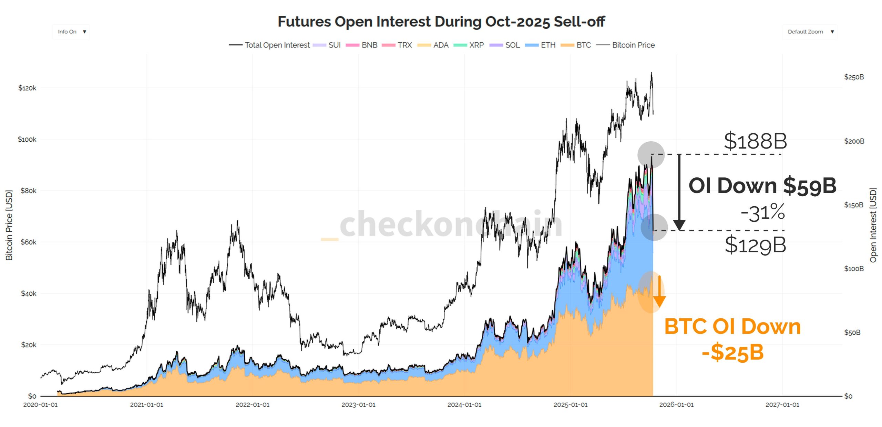Viewport: 882px width, 427px height.
Task: Hide the BNB series via legend
Action: click(x=361, y=45)
